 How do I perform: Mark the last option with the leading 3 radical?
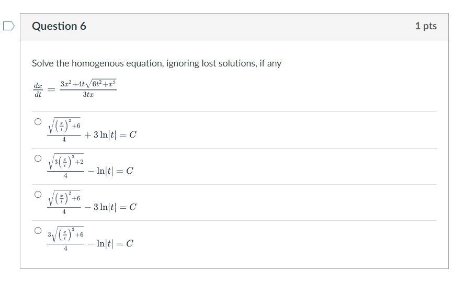38,230
